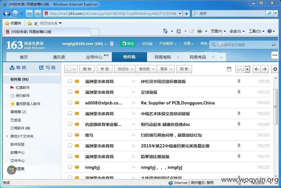The height and width of the screenshot is (188, 281).
Task: Close the 网易秀品 tab
Action: click(x=213, y=57)
